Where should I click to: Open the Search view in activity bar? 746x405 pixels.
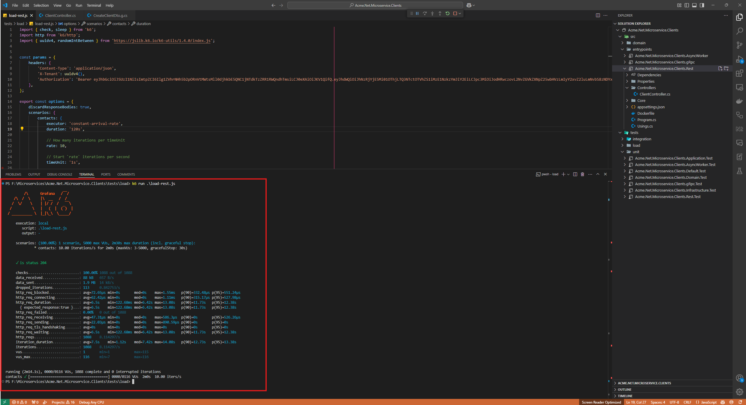coord(739,31)
